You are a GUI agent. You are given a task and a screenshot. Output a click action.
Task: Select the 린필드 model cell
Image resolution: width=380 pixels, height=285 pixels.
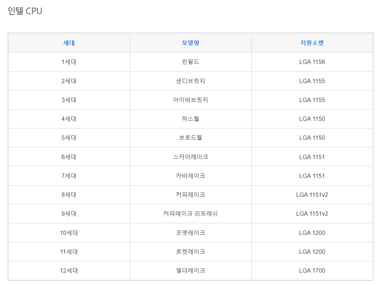click(190, 62)
